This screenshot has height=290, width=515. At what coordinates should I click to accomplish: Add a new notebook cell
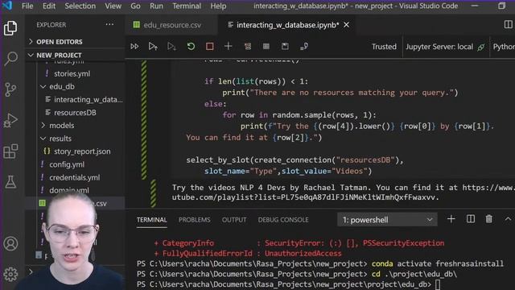229,47
